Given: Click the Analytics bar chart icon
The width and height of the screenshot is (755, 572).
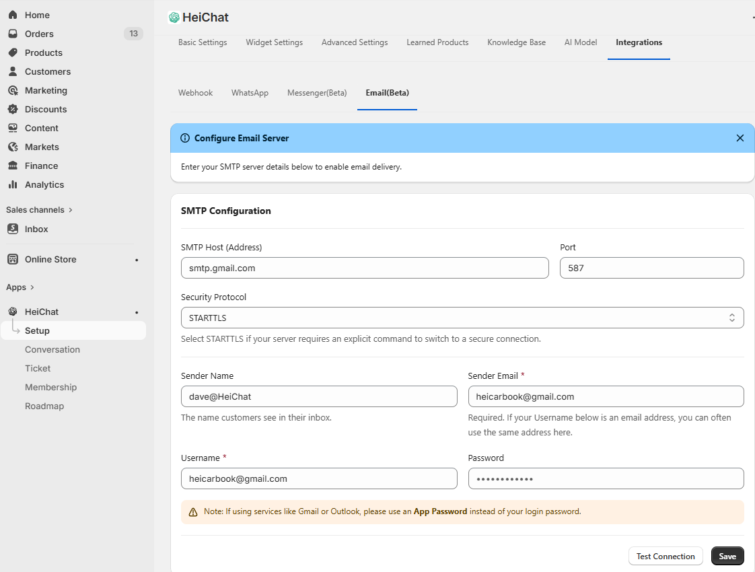Looking at the screenshot, I should coord(13,184).
